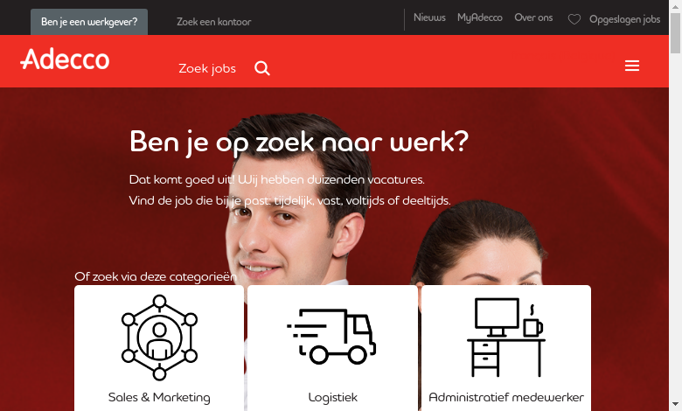Viewport: 682px width, 411px height.
Task: Open 'Over ons' menu item
Action: click(x=533, y=17)
